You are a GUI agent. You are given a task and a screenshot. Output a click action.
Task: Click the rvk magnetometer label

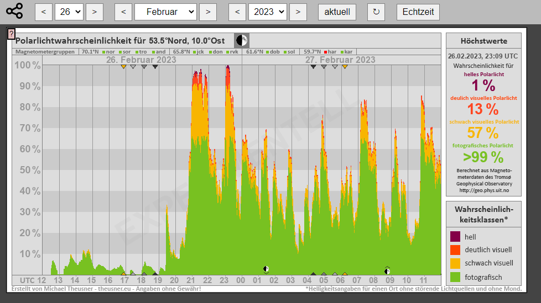click(x=235, y=52)
